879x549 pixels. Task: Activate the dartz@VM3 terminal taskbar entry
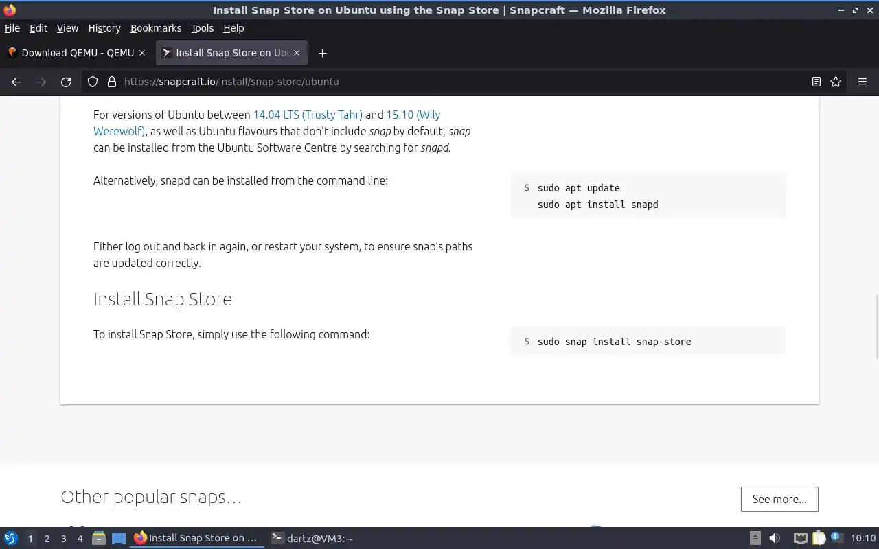coord(312,539)
